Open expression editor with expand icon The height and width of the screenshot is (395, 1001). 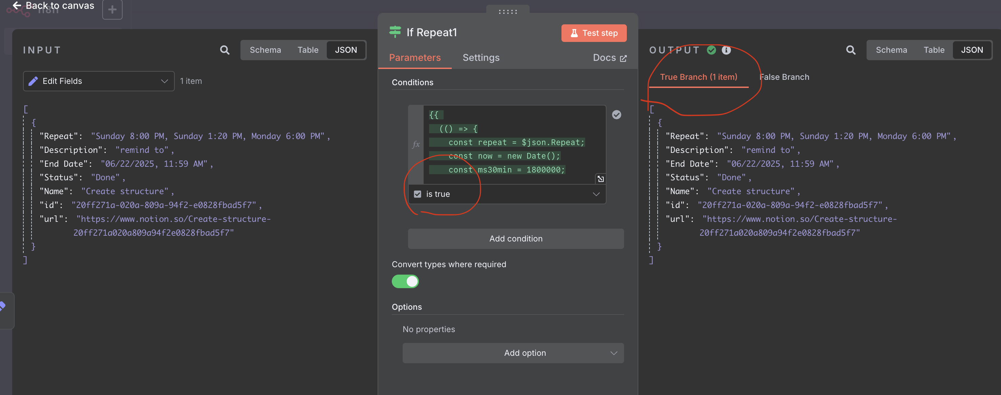point(600,179)
